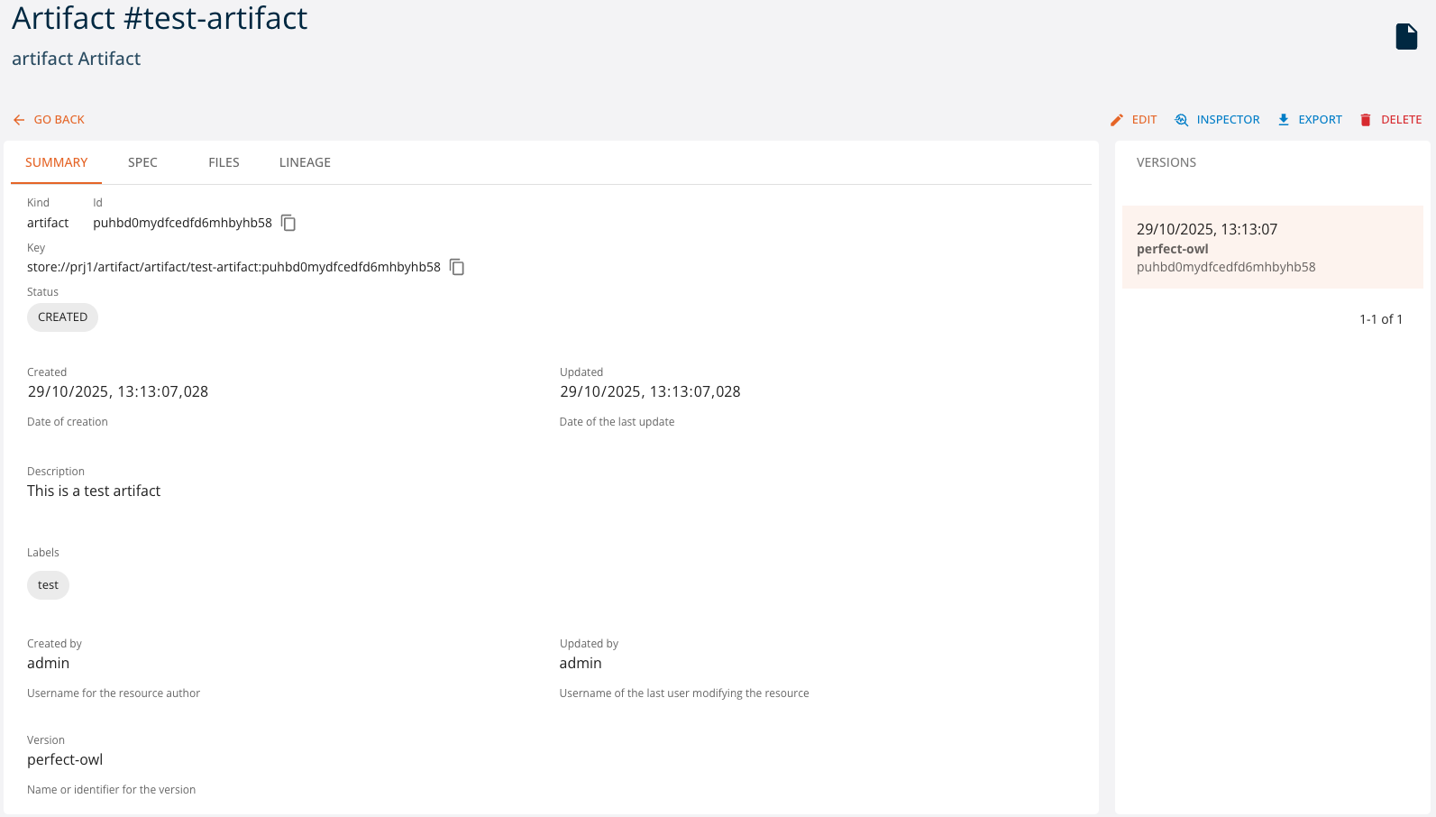Screen dimensions: 1436x817
Task: Switch to the Spec tab
Action: click(x=142, y=162)
